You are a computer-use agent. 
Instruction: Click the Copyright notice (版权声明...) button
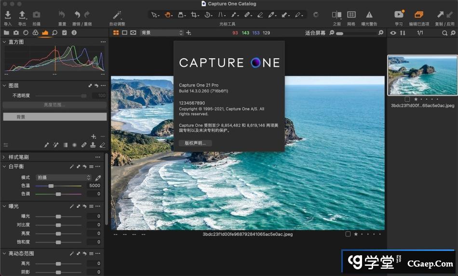(x=195, y=143)
